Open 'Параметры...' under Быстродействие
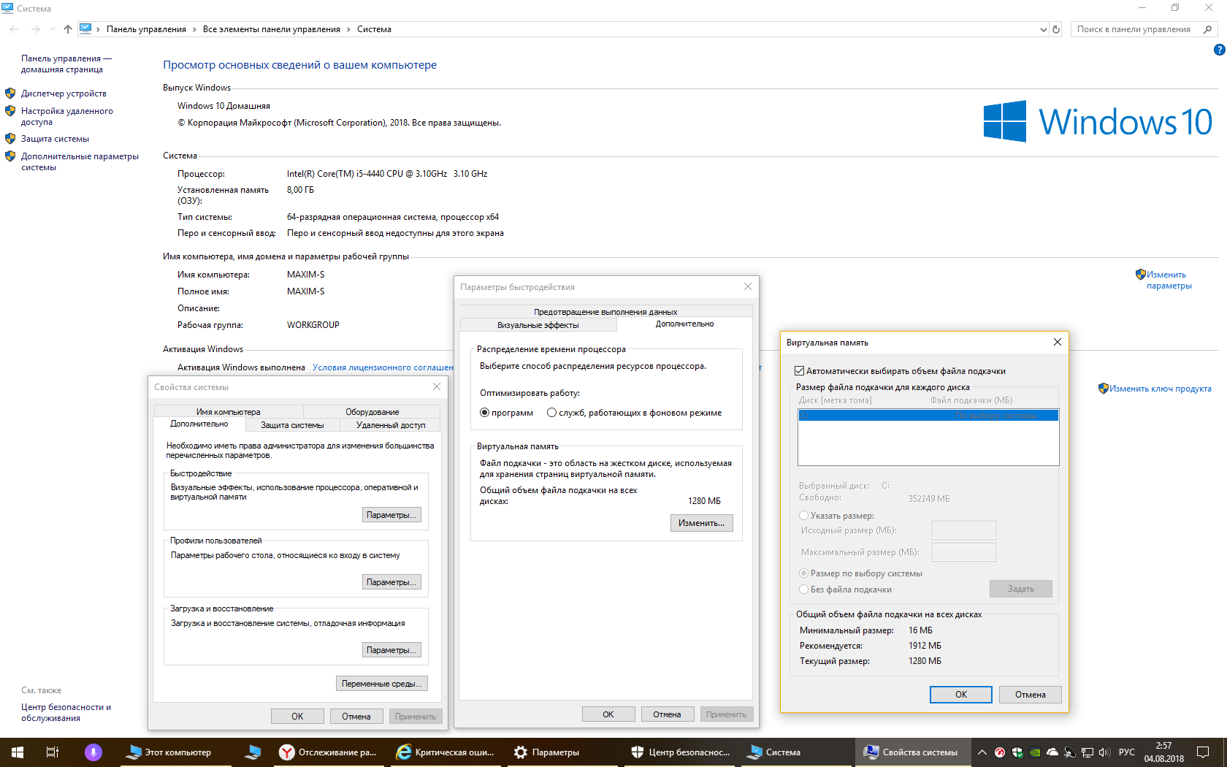The image size is (1227, 767). pos(391,515)
